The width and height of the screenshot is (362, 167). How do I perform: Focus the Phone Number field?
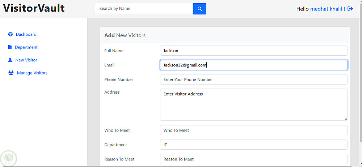coord(253,80)
